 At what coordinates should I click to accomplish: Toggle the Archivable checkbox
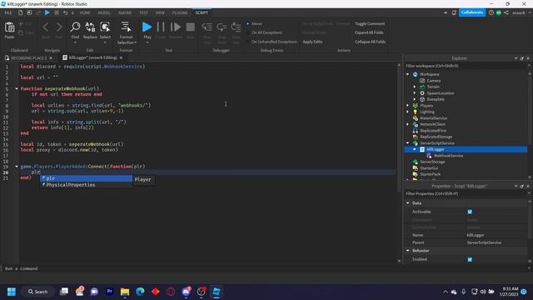pyautogui.click(x=470, y=212)
